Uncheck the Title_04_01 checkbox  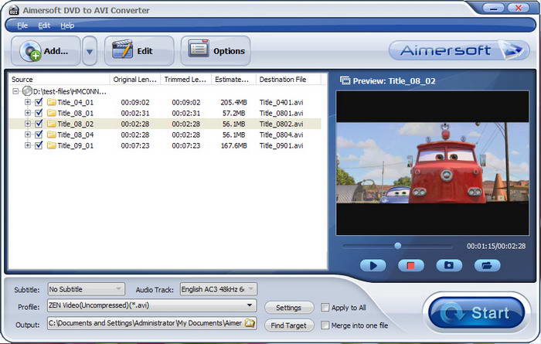39,102
